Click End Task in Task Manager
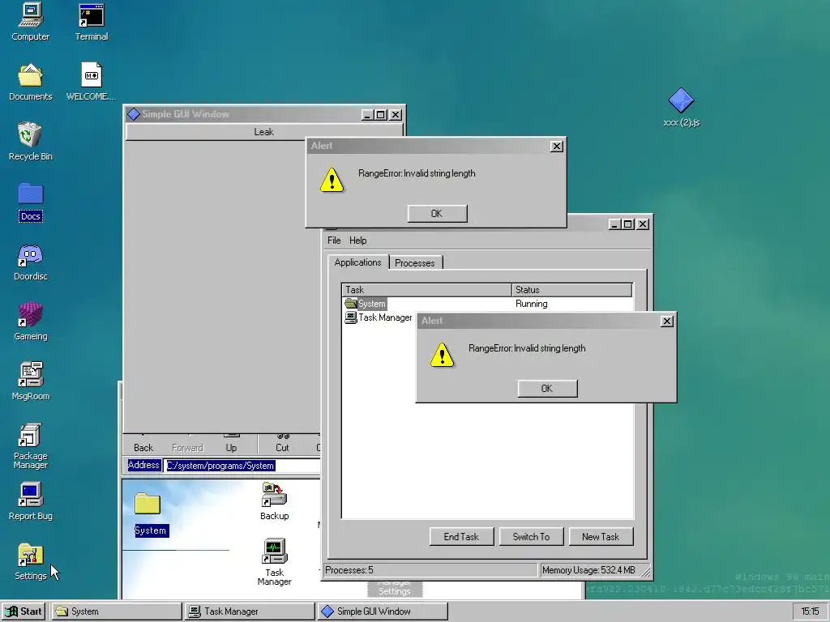This screenshot has width=830, height=622. pos(461,537)
